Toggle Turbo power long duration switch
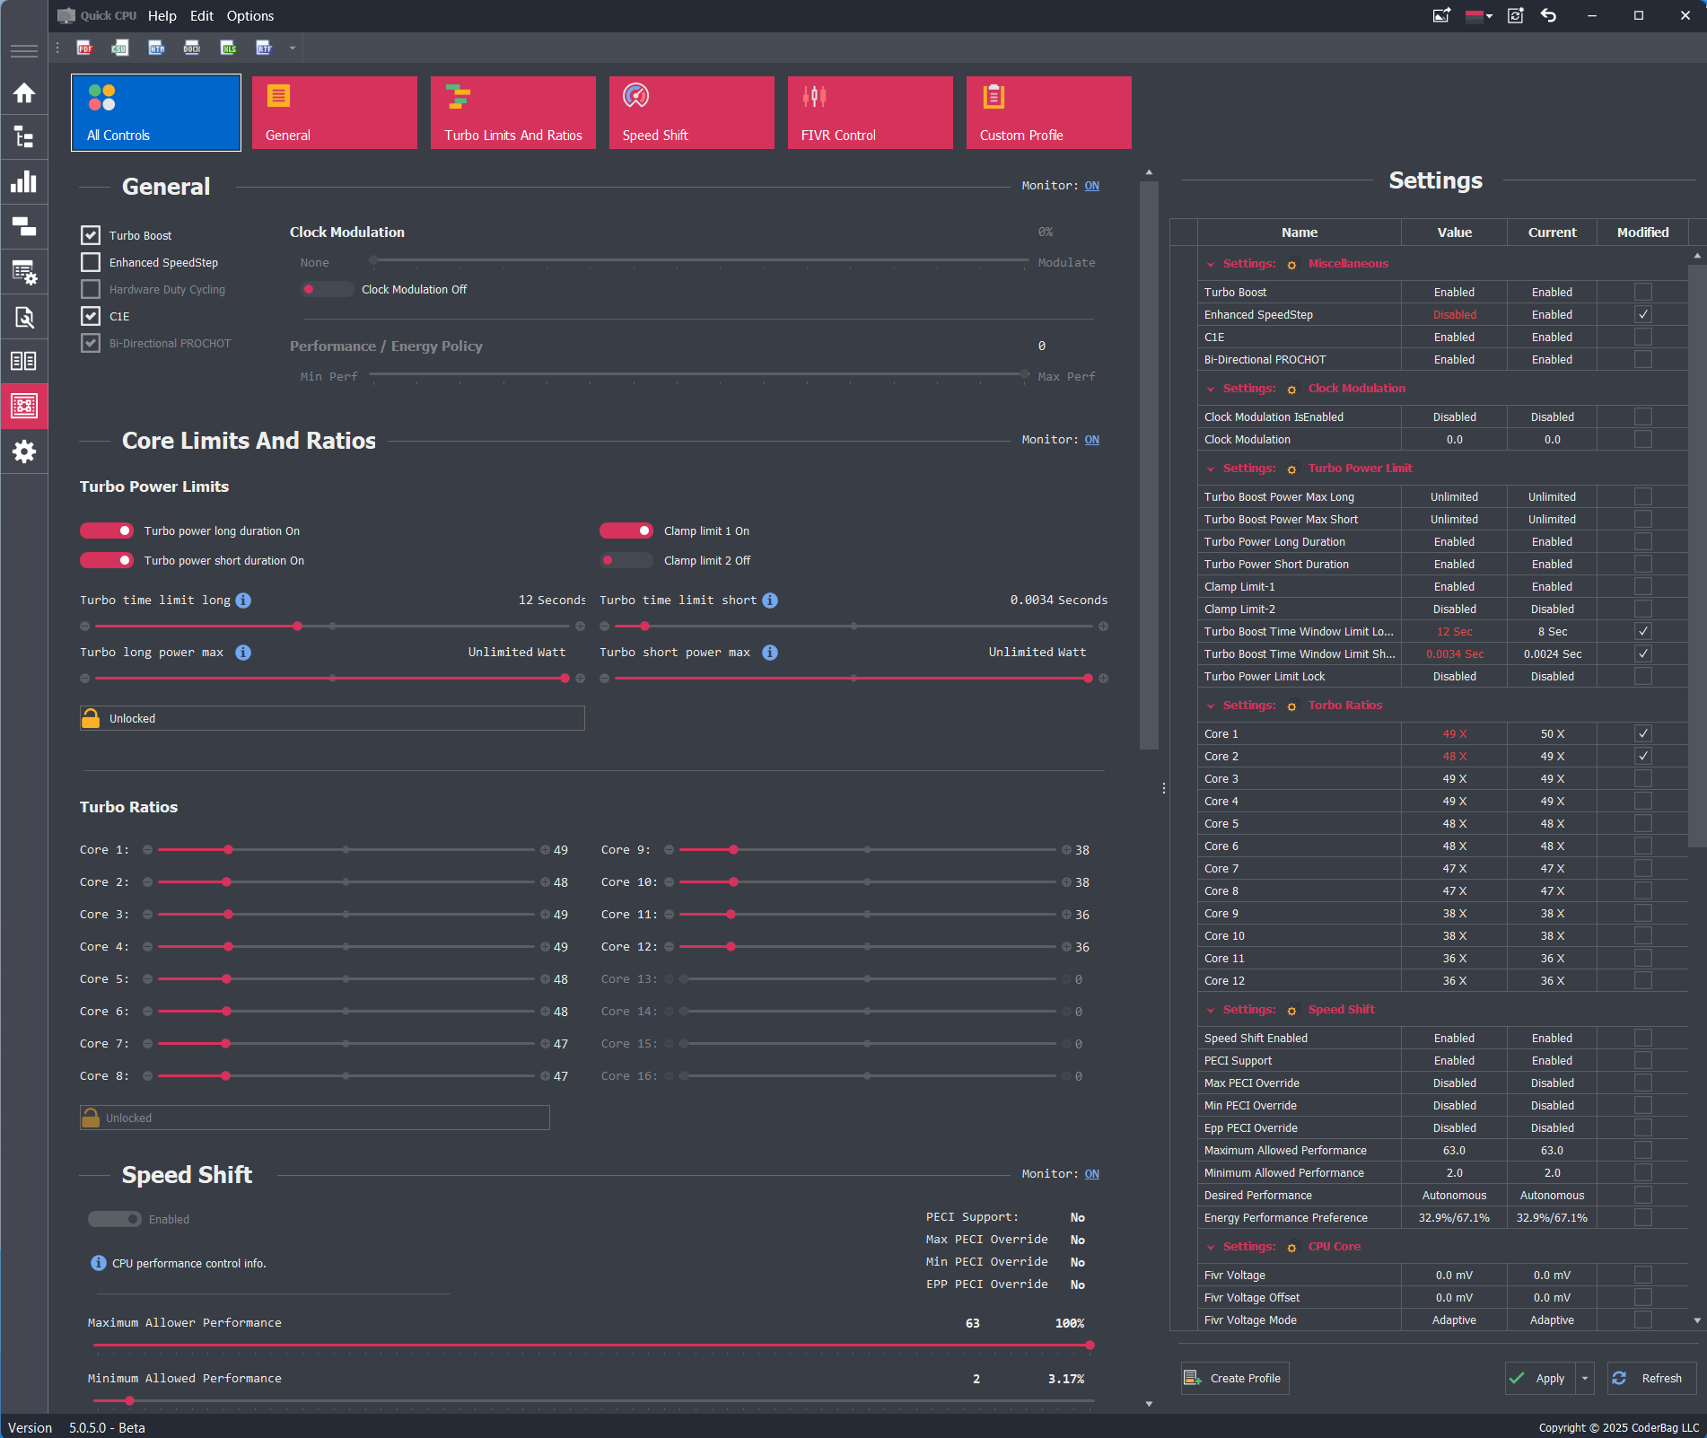The width and height of the screenshot is (1707, 1438). click(107, 530)
